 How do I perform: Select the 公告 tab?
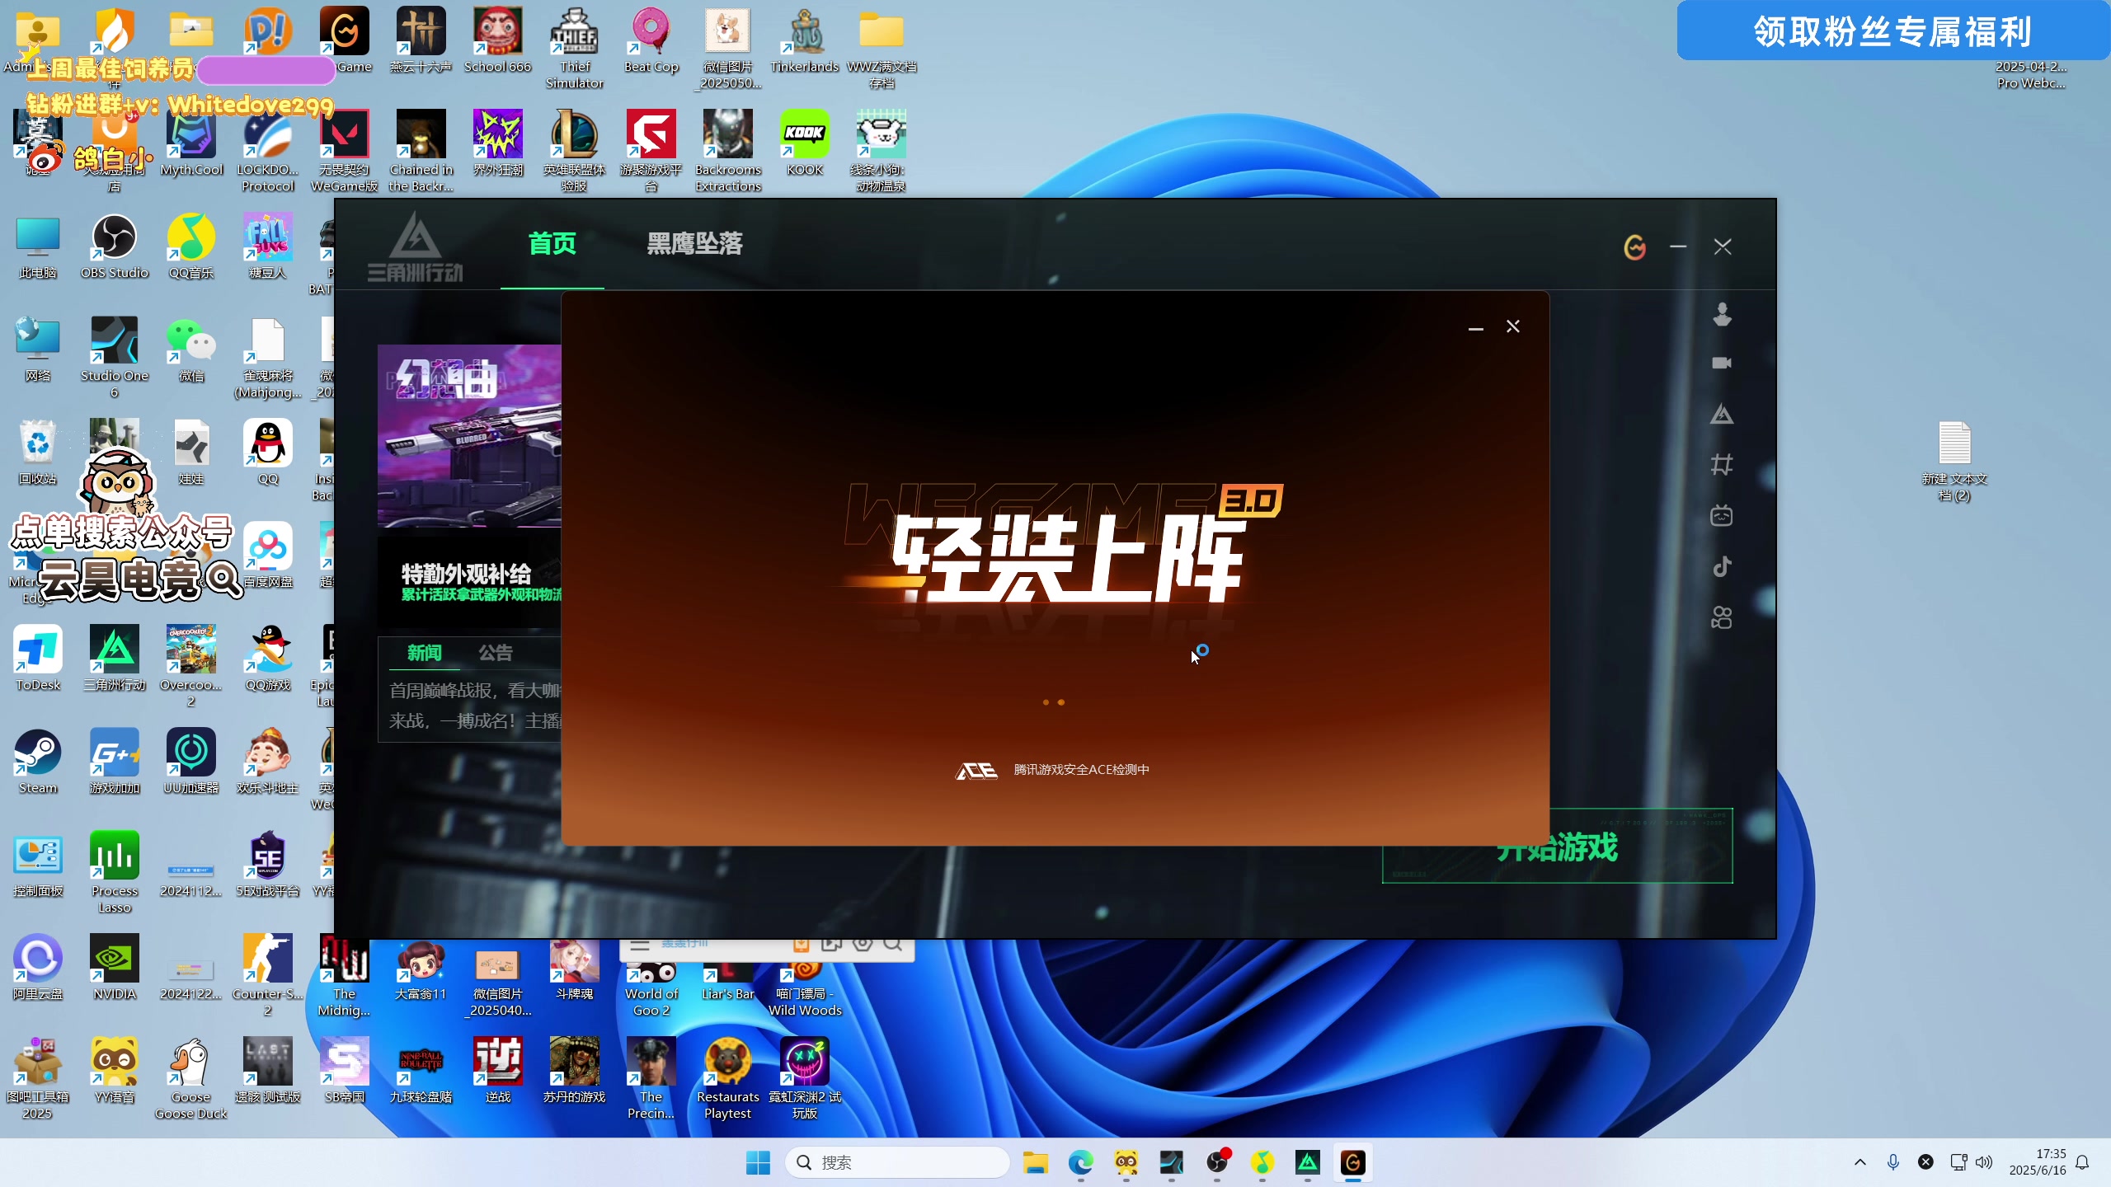click(496, 653)
